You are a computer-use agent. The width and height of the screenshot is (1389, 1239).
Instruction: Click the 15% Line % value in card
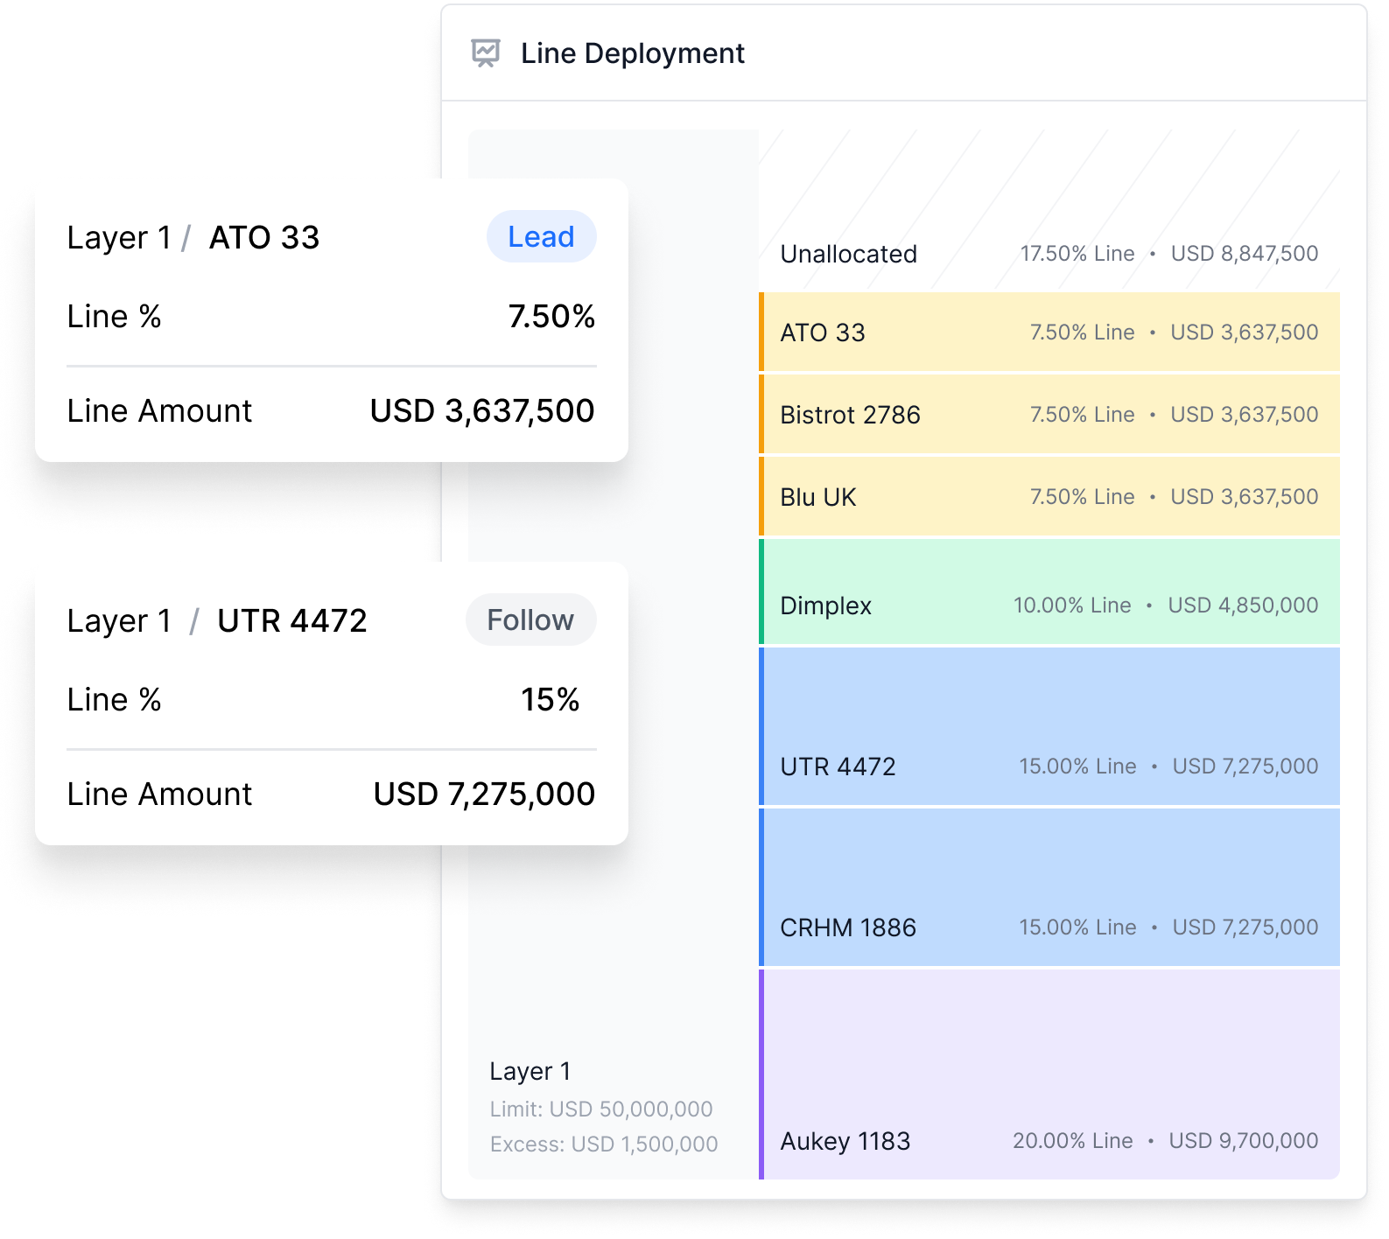(550, 699)
